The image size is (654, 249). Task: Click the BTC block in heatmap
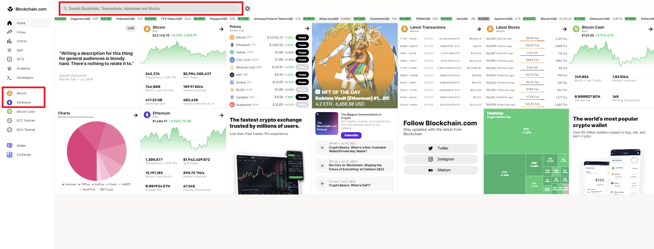pyautogui.click(x=526, y=131)
